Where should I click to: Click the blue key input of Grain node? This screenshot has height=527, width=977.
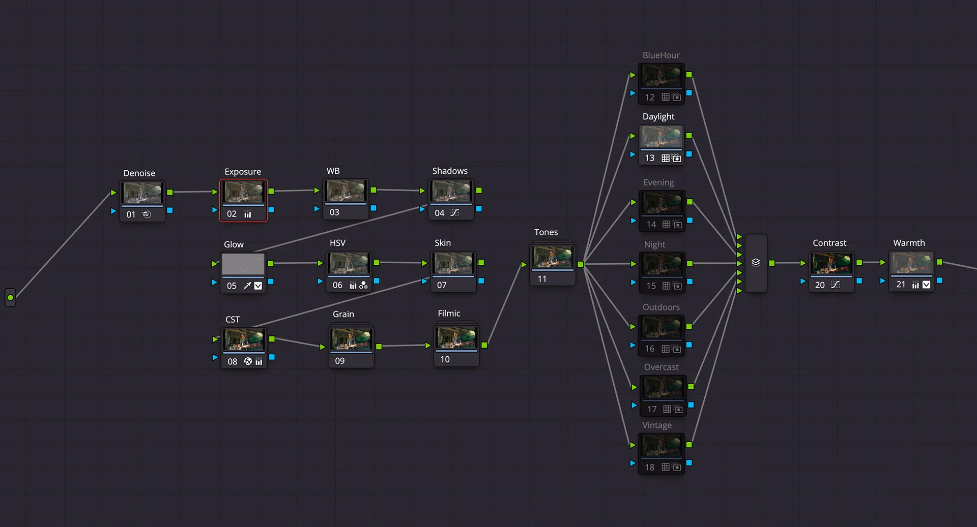323,365
